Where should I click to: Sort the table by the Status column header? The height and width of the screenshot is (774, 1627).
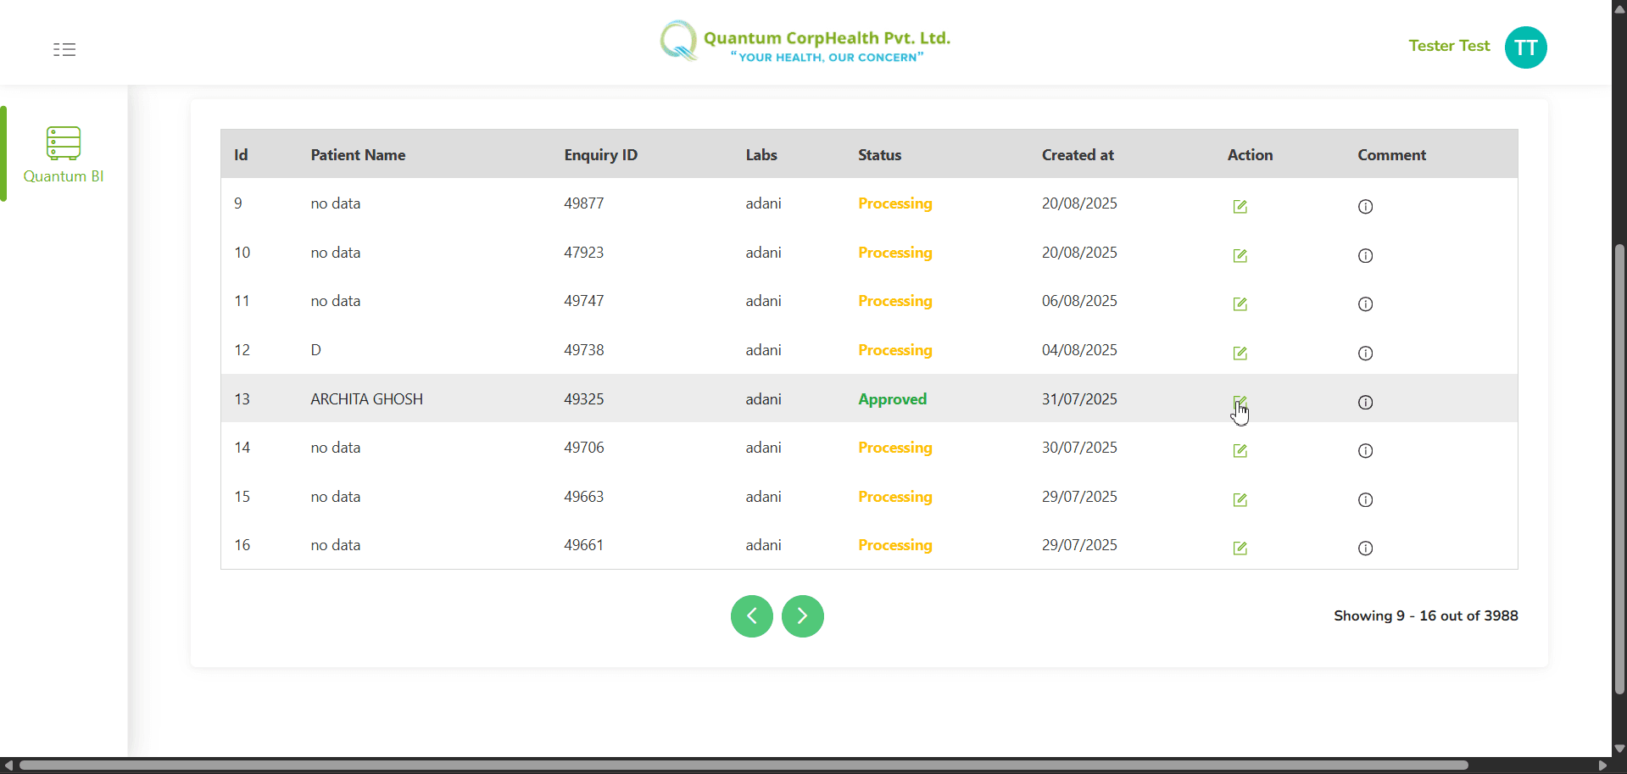click(x=879, y=154)
